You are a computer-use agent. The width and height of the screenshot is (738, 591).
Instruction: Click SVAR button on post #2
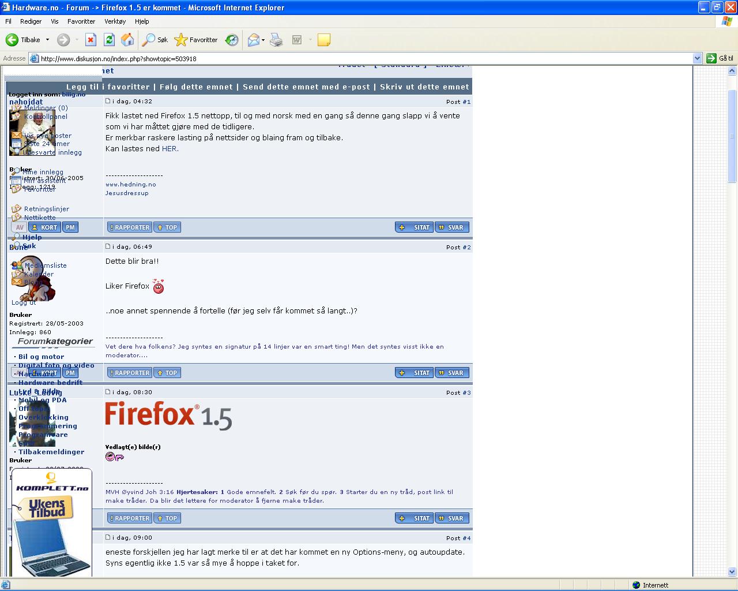coord(453,373)
